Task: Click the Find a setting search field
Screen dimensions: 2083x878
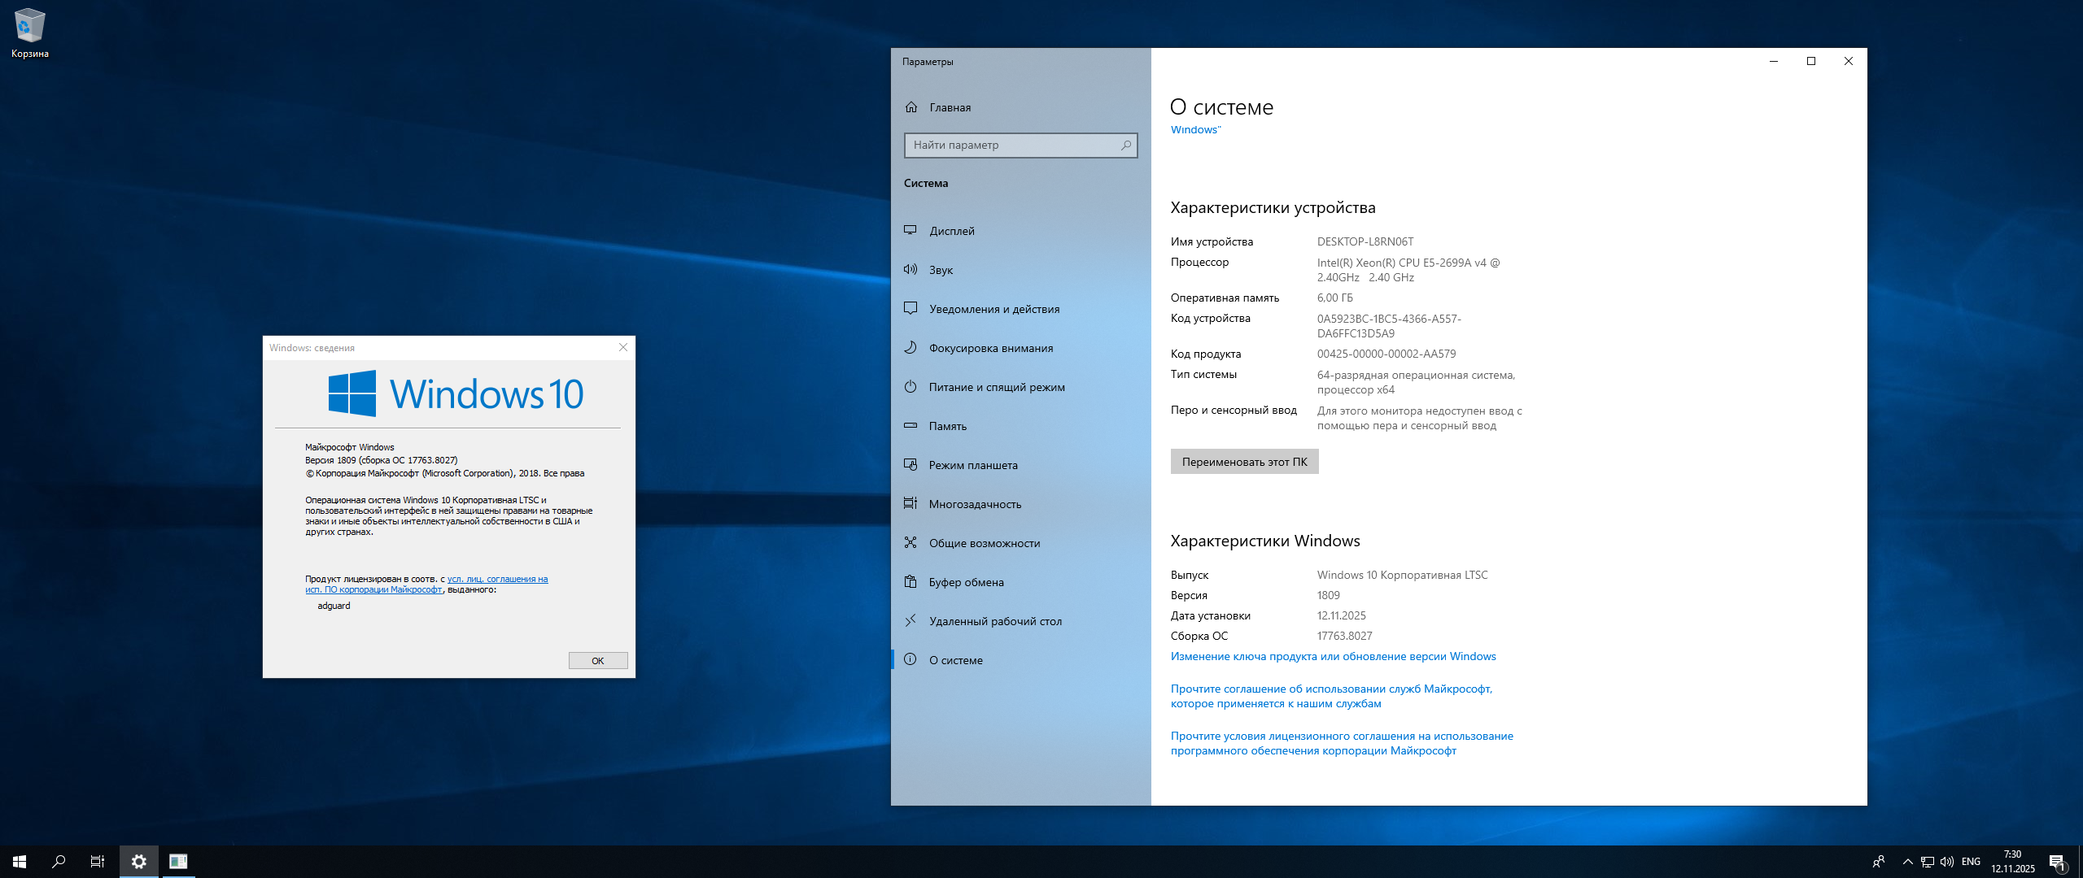Action: pos(1013,145)
